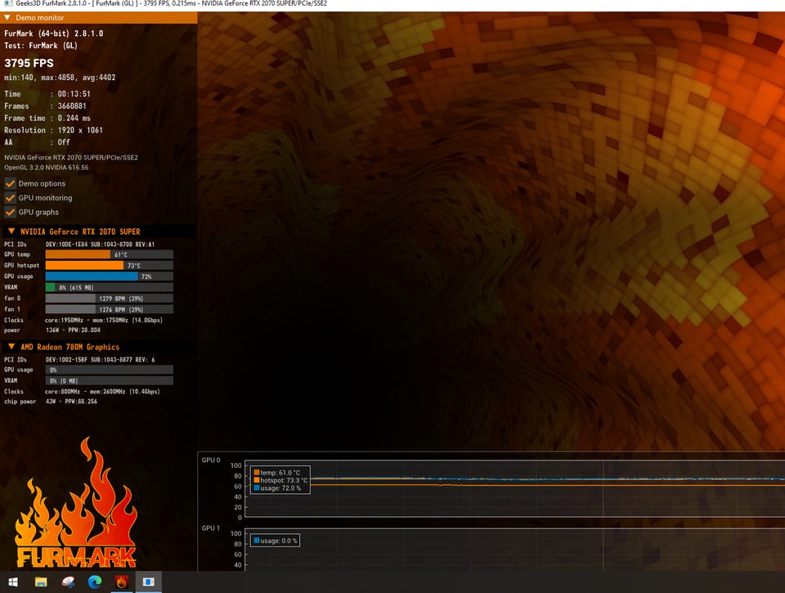Click the FurMark flame logo

[x=76, y=503]
